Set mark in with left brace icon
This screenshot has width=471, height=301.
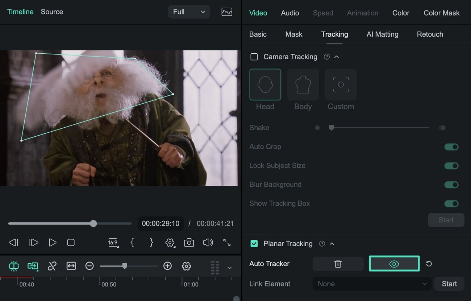(132, 243)
